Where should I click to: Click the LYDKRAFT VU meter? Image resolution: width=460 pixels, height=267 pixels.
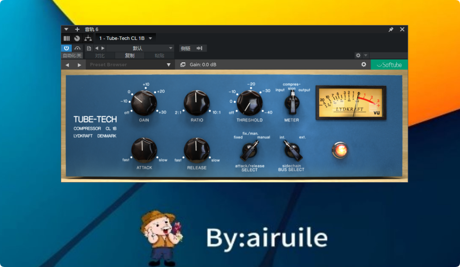point(351,103)
